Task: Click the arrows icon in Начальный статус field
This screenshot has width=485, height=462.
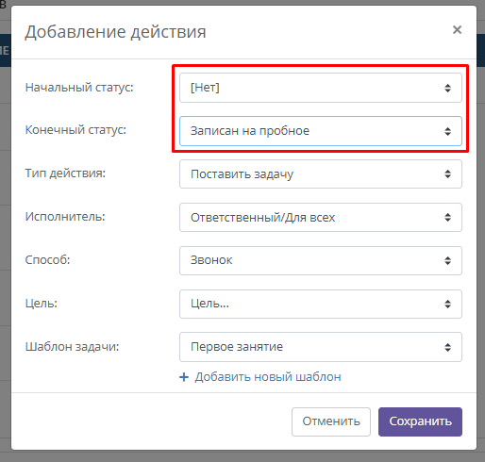Action: [447, 88]
